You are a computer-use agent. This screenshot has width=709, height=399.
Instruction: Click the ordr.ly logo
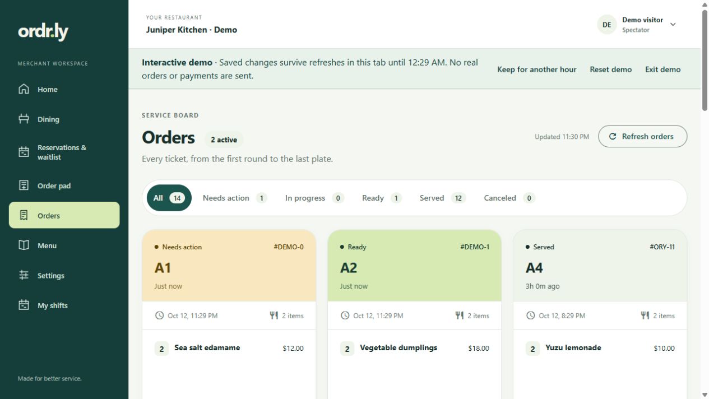43,32
